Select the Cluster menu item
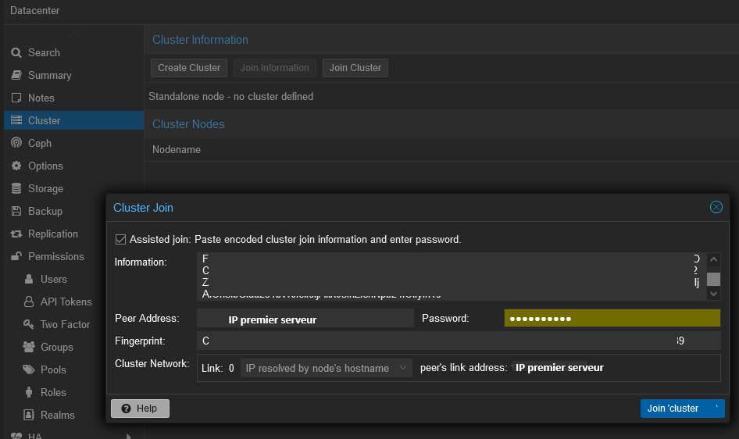 pyautogui.click(x=45, y=120)
